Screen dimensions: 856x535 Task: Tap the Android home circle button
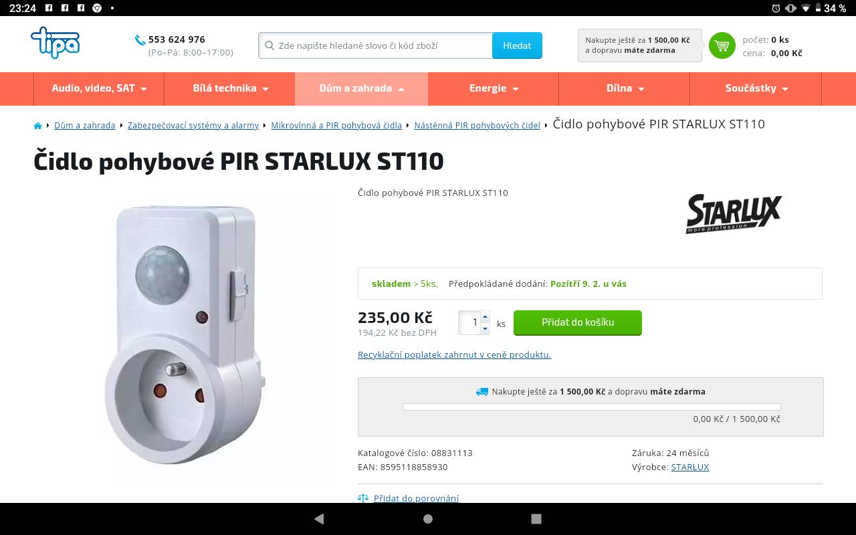[428, 518]
